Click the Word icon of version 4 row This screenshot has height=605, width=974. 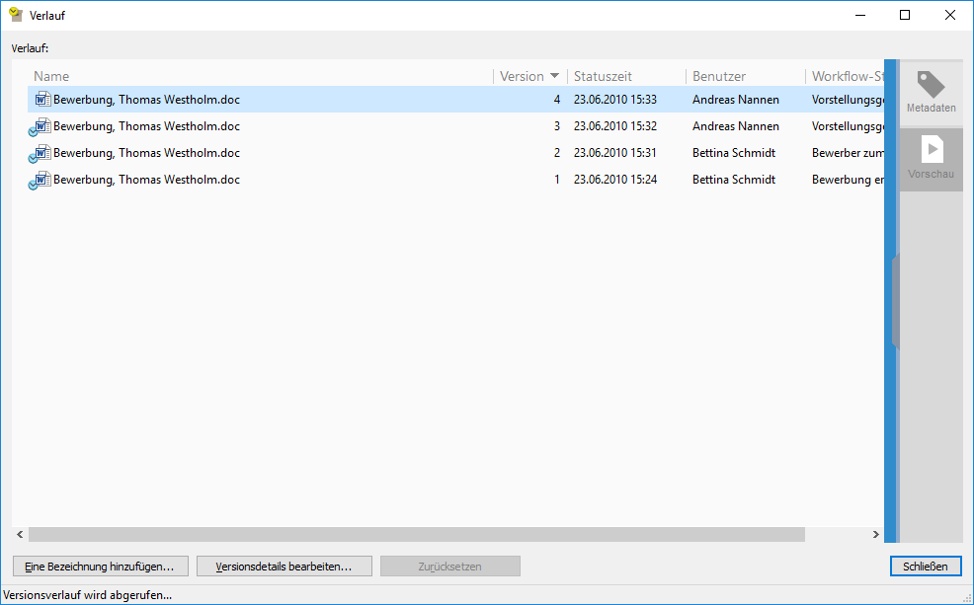(x=41, y=100)
